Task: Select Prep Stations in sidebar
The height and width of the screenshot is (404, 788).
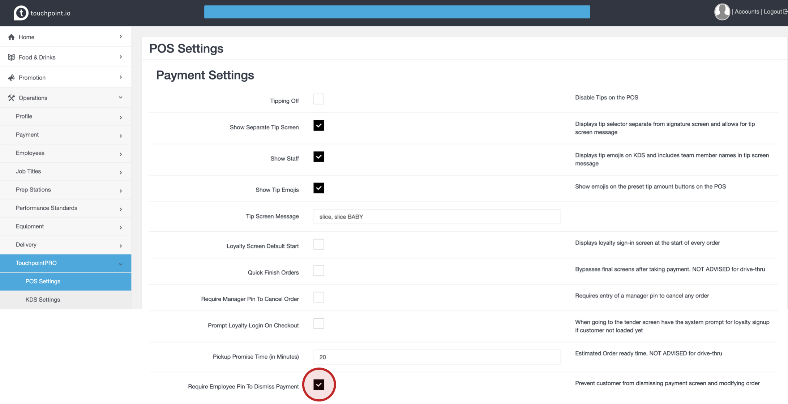Action: [x=33, y=189]
